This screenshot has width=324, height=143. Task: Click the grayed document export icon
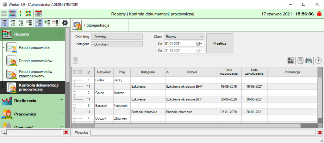[x=76, y=60]
